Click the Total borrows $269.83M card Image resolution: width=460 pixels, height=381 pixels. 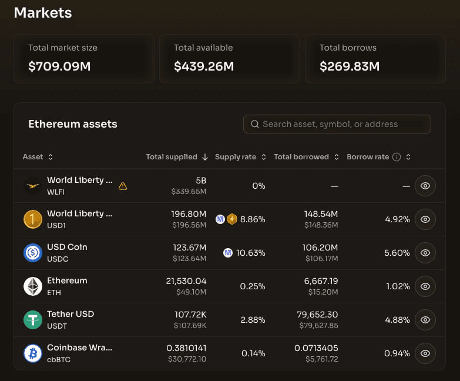click(x=375, y=59)
